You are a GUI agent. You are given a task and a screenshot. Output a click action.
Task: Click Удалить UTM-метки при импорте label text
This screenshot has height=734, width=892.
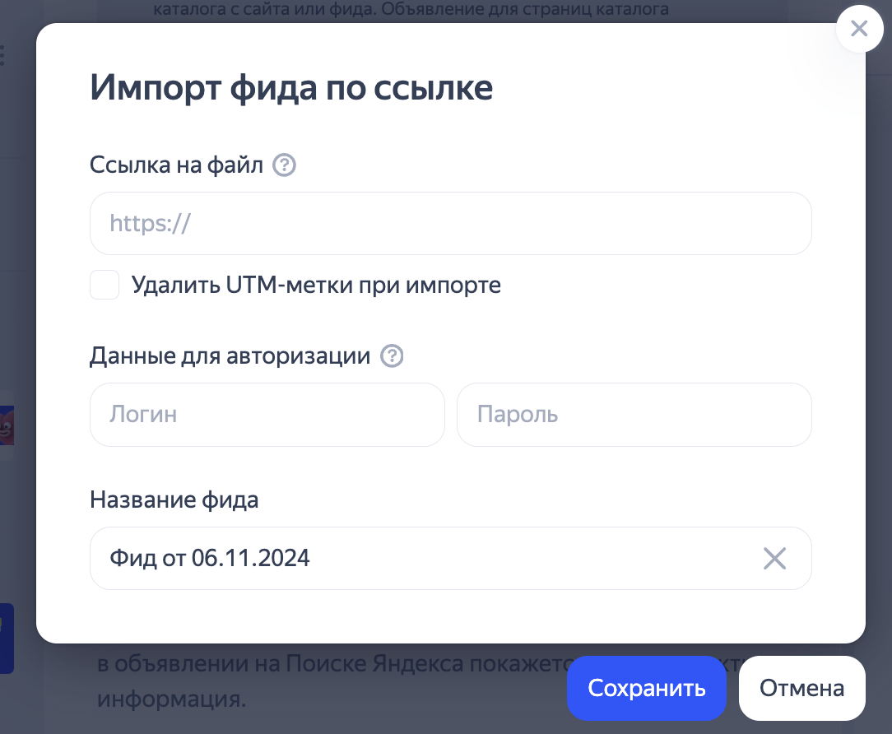(316, 285)
